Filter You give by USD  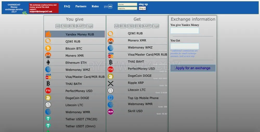(64, 26)
